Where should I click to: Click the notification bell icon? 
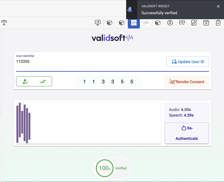coord(130,9)
